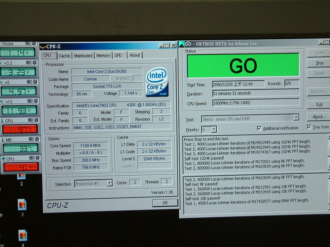This screenshot has height=247, width=330.
Task: Click the 'Conroe' code name value
Action: 90,79
